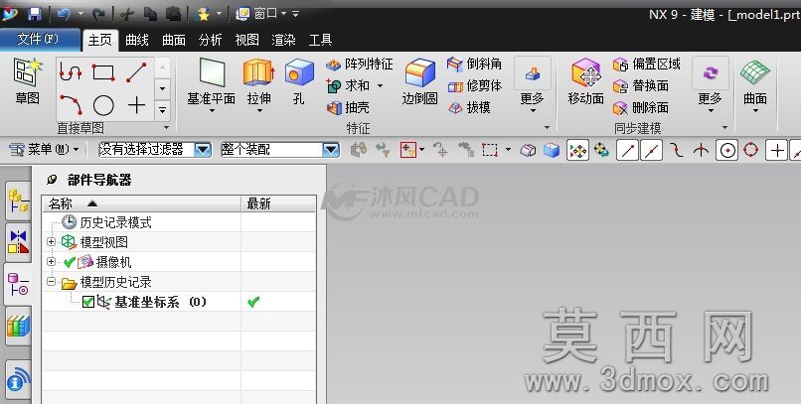Image resolution: width=801 pixels, height=404 pixels.
Task: Open the HD3D Tools info sidebar tab
Action: (x=19, y=379)
